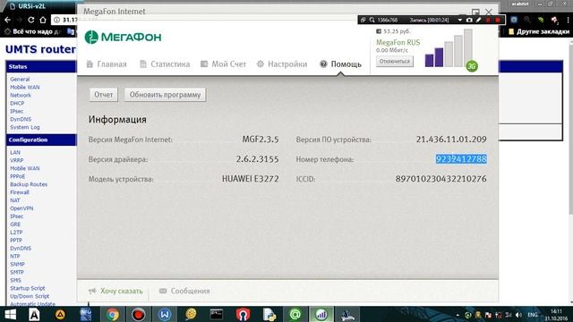The image size is (573, 322).
Task: Open the command prompt taskbar icon
Action: tap(217, 315)
